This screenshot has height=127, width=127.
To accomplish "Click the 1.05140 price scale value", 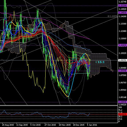I will tap(123, 97).
